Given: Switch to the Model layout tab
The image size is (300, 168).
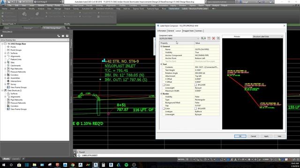Looking at the screenshot, I should (x=6, y=159).
